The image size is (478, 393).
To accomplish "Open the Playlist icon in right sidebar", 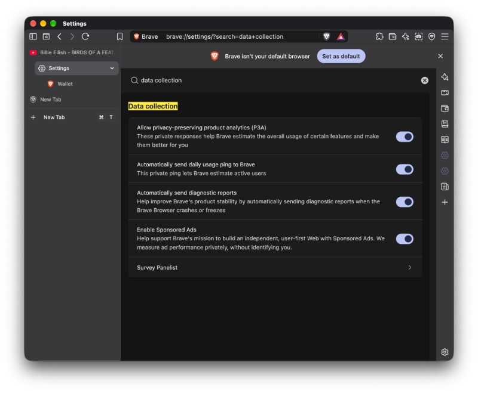I will pyautogui.click(x=445, y=187).
